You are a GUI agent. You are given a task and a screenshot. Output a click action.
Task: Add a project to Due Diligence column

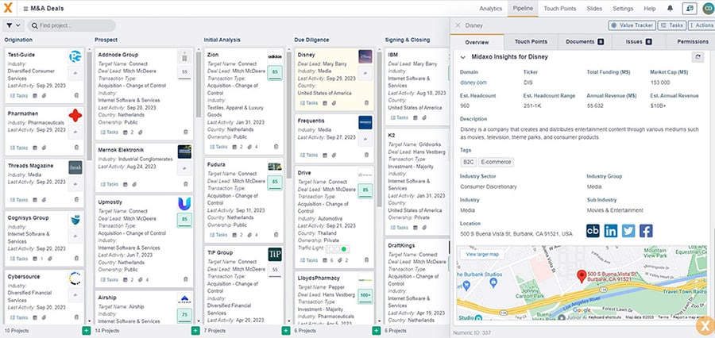377,331
